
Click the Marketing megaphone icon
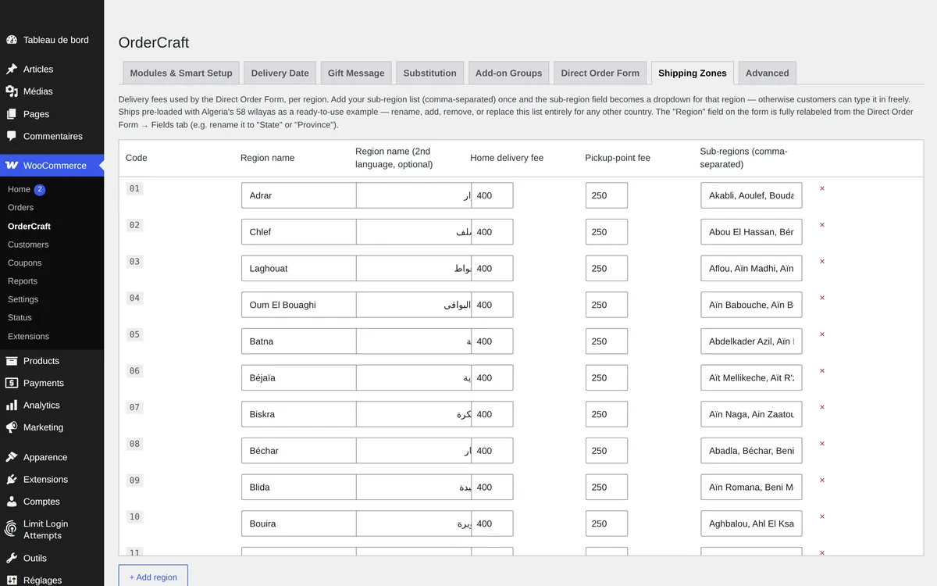point(12,427)
